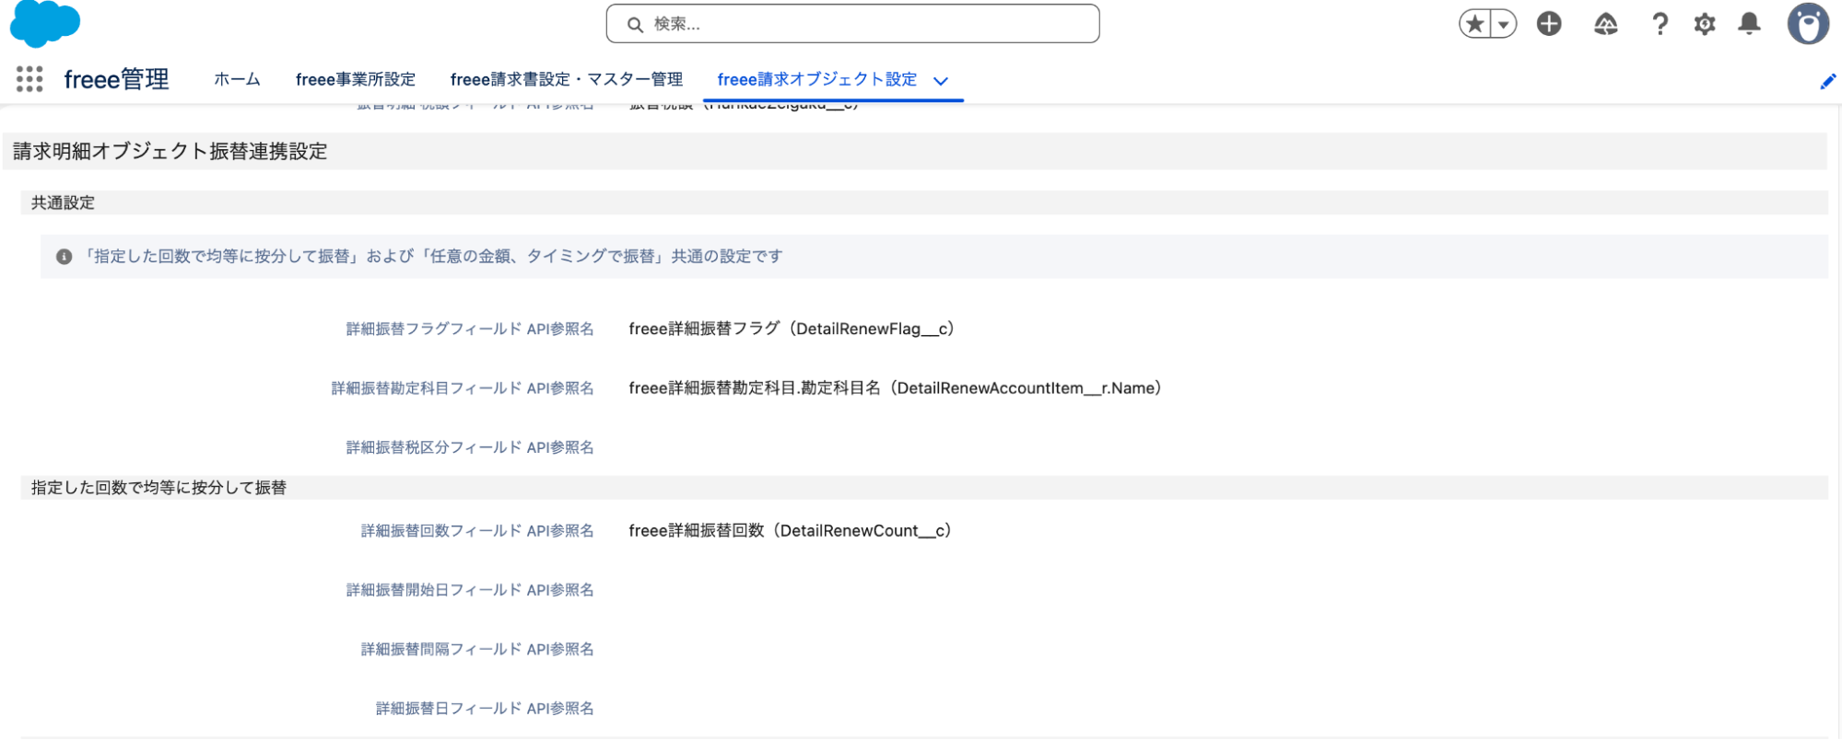Image resolution: width=1842 pixels, height=740 pixels.
Task: Open the Trailhead guidance icon
Action: (x=1606, y=24)
